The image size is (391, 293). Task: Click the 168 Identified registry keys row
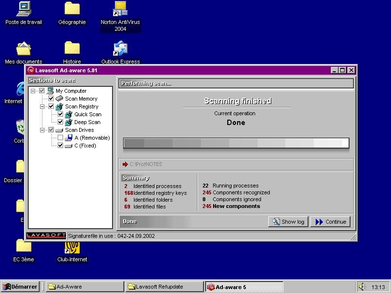(155, 193)
